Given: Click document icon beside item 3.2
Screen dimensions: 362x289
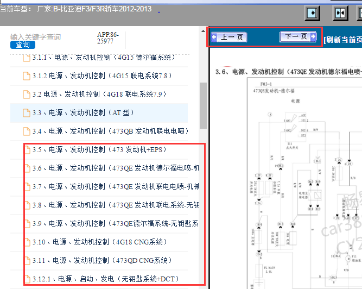Looking at the screenshot, I should point(27,95).
